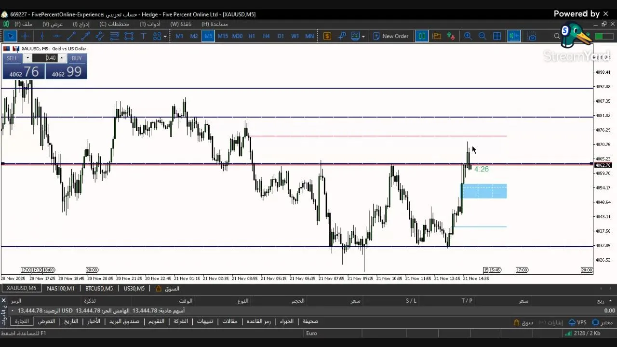Select the Fibonacci retracement tool
617x347 pixels.
(114, 36)
